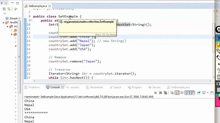
Task: Select second package icon under src
Action: (x=15, y=34)
